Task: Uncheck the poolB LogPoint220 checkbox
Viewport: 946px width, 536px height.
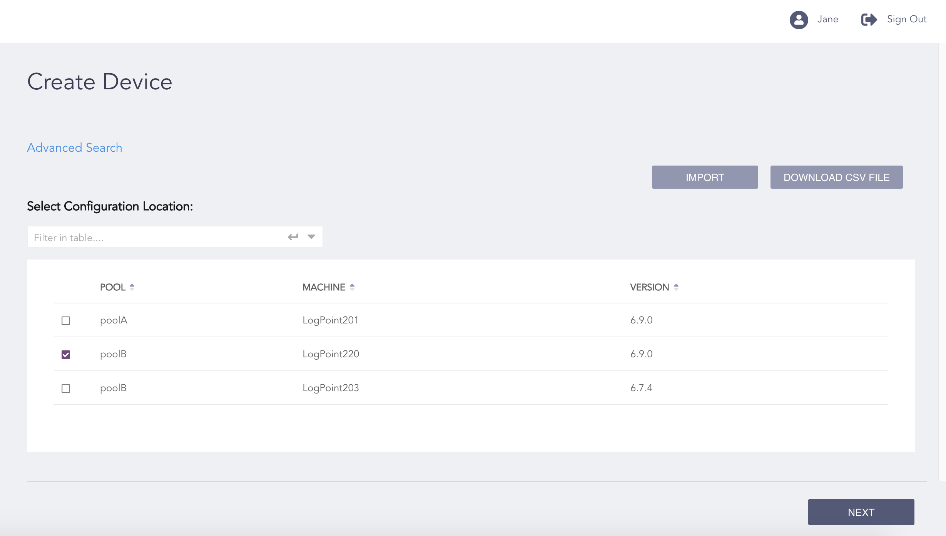Action: tap(66, 355)
